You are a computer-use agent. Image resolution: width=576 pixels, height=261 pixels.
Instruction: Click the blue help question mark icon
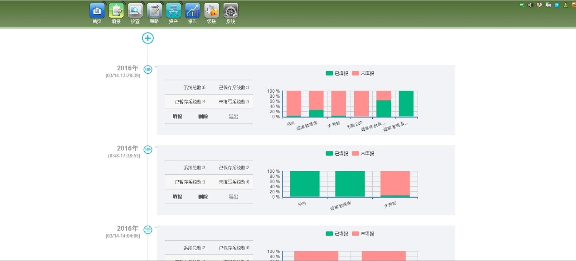click(x=556, y=5)
